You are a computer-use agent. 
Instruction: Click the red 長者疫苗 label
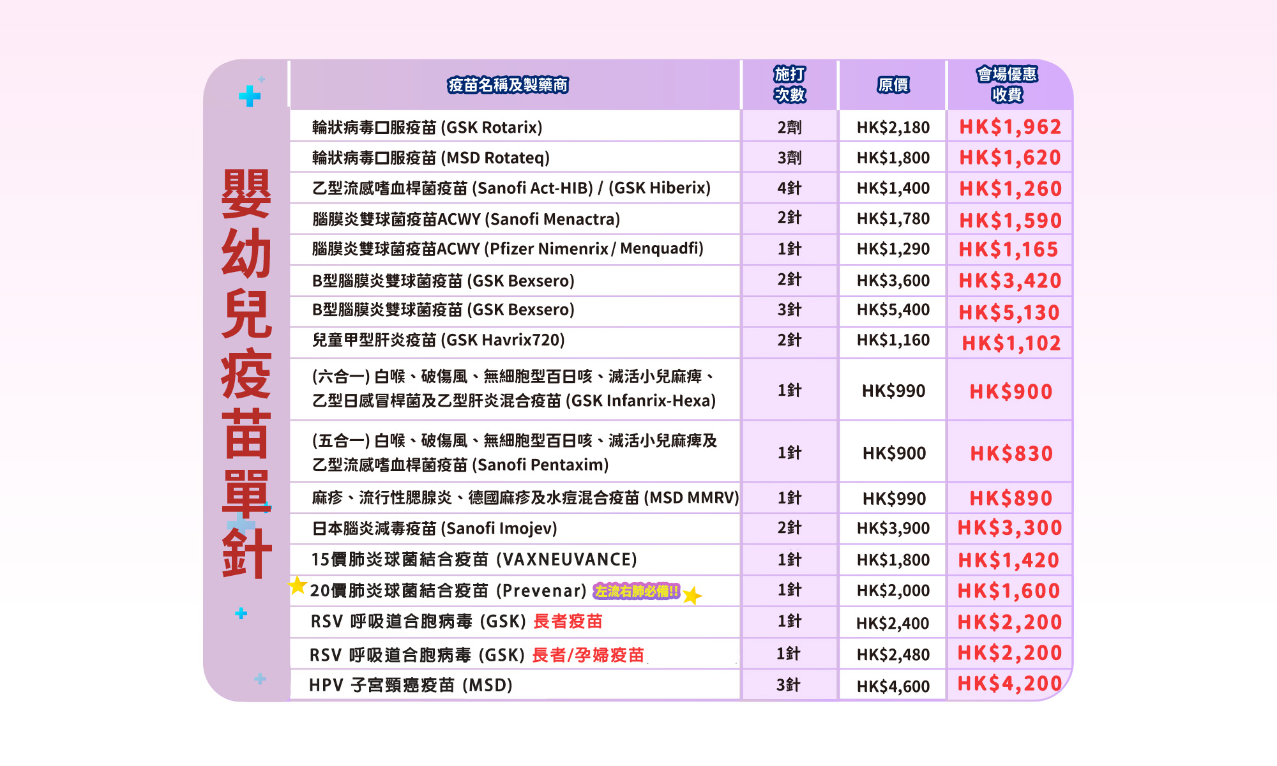[x=568, y=621]
